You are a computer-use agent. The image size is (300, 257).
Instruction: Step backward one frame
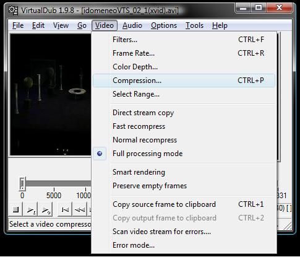point(80,210)
